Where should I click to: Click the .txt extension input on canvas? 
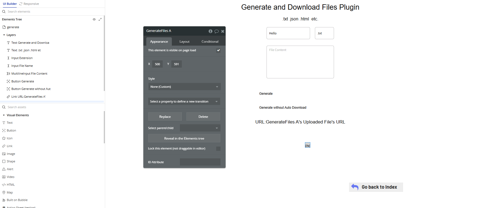[324, 33]
